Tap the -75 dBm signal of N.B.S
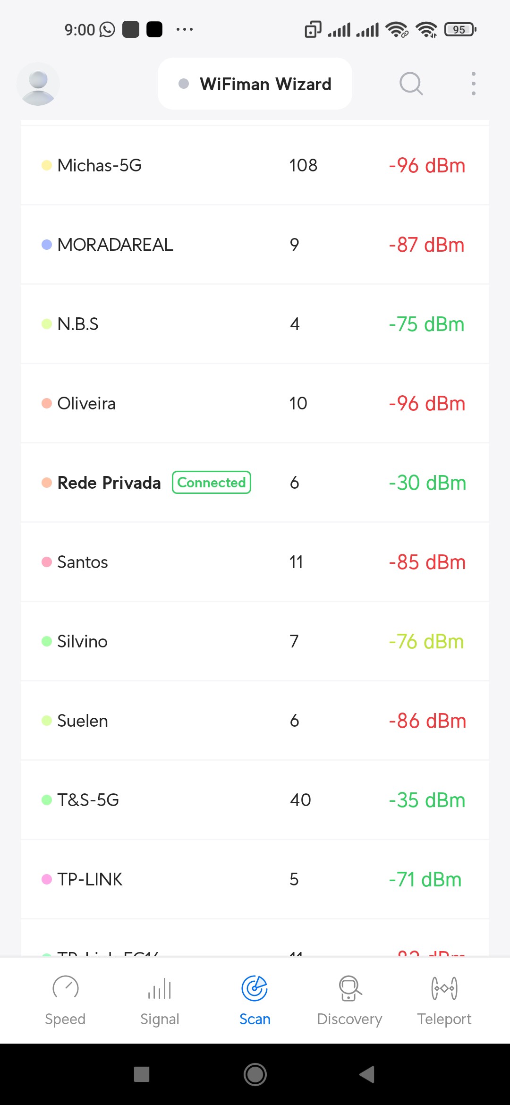The image size is (510, 1105). click(426, 324)
